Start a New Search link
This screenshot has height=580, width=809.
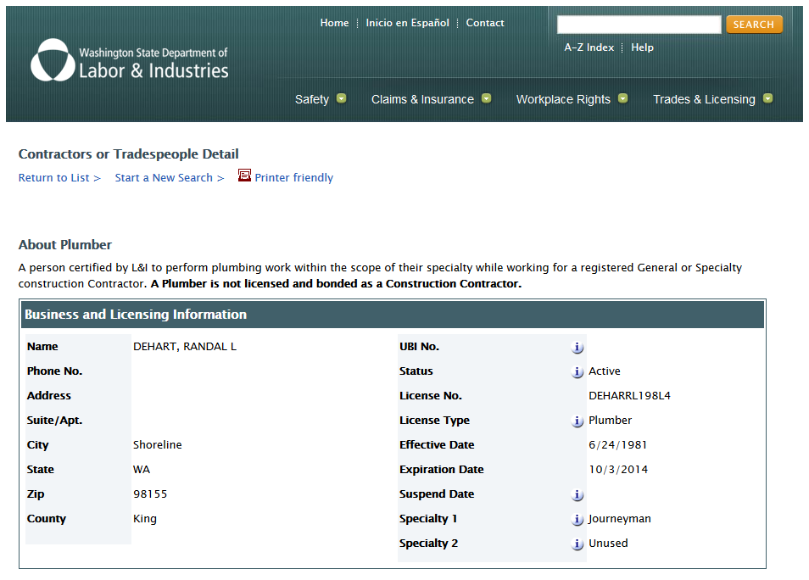pyautogui.click(x=169, y=178)
